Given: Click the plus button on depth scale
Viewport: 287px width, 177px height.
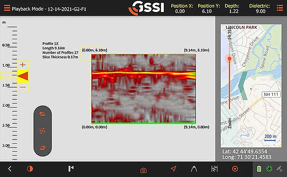Looking at the screenshot, I should [23, 65].
